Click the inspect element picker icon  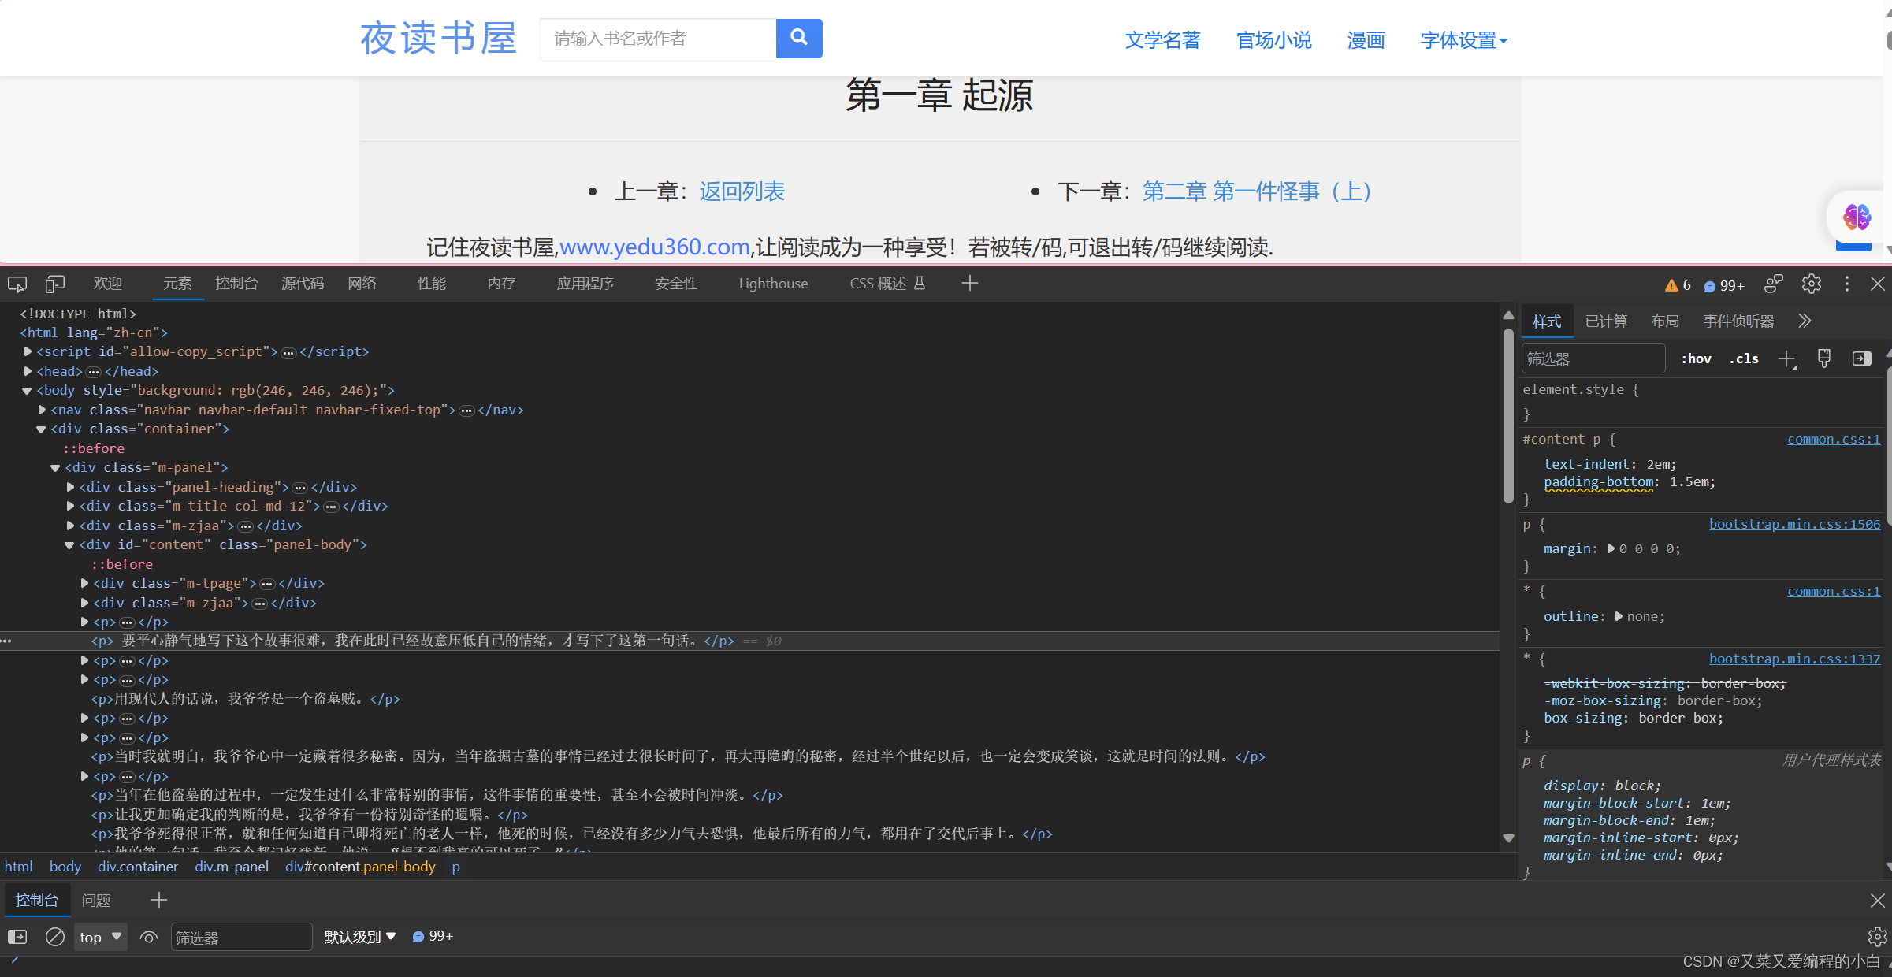tap(17, 284)
